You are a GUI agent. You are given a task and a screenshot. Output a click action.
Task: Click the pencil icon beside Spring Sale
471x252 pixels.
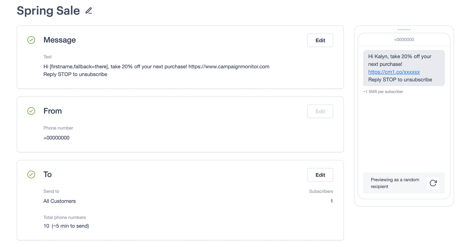[89, 11]
